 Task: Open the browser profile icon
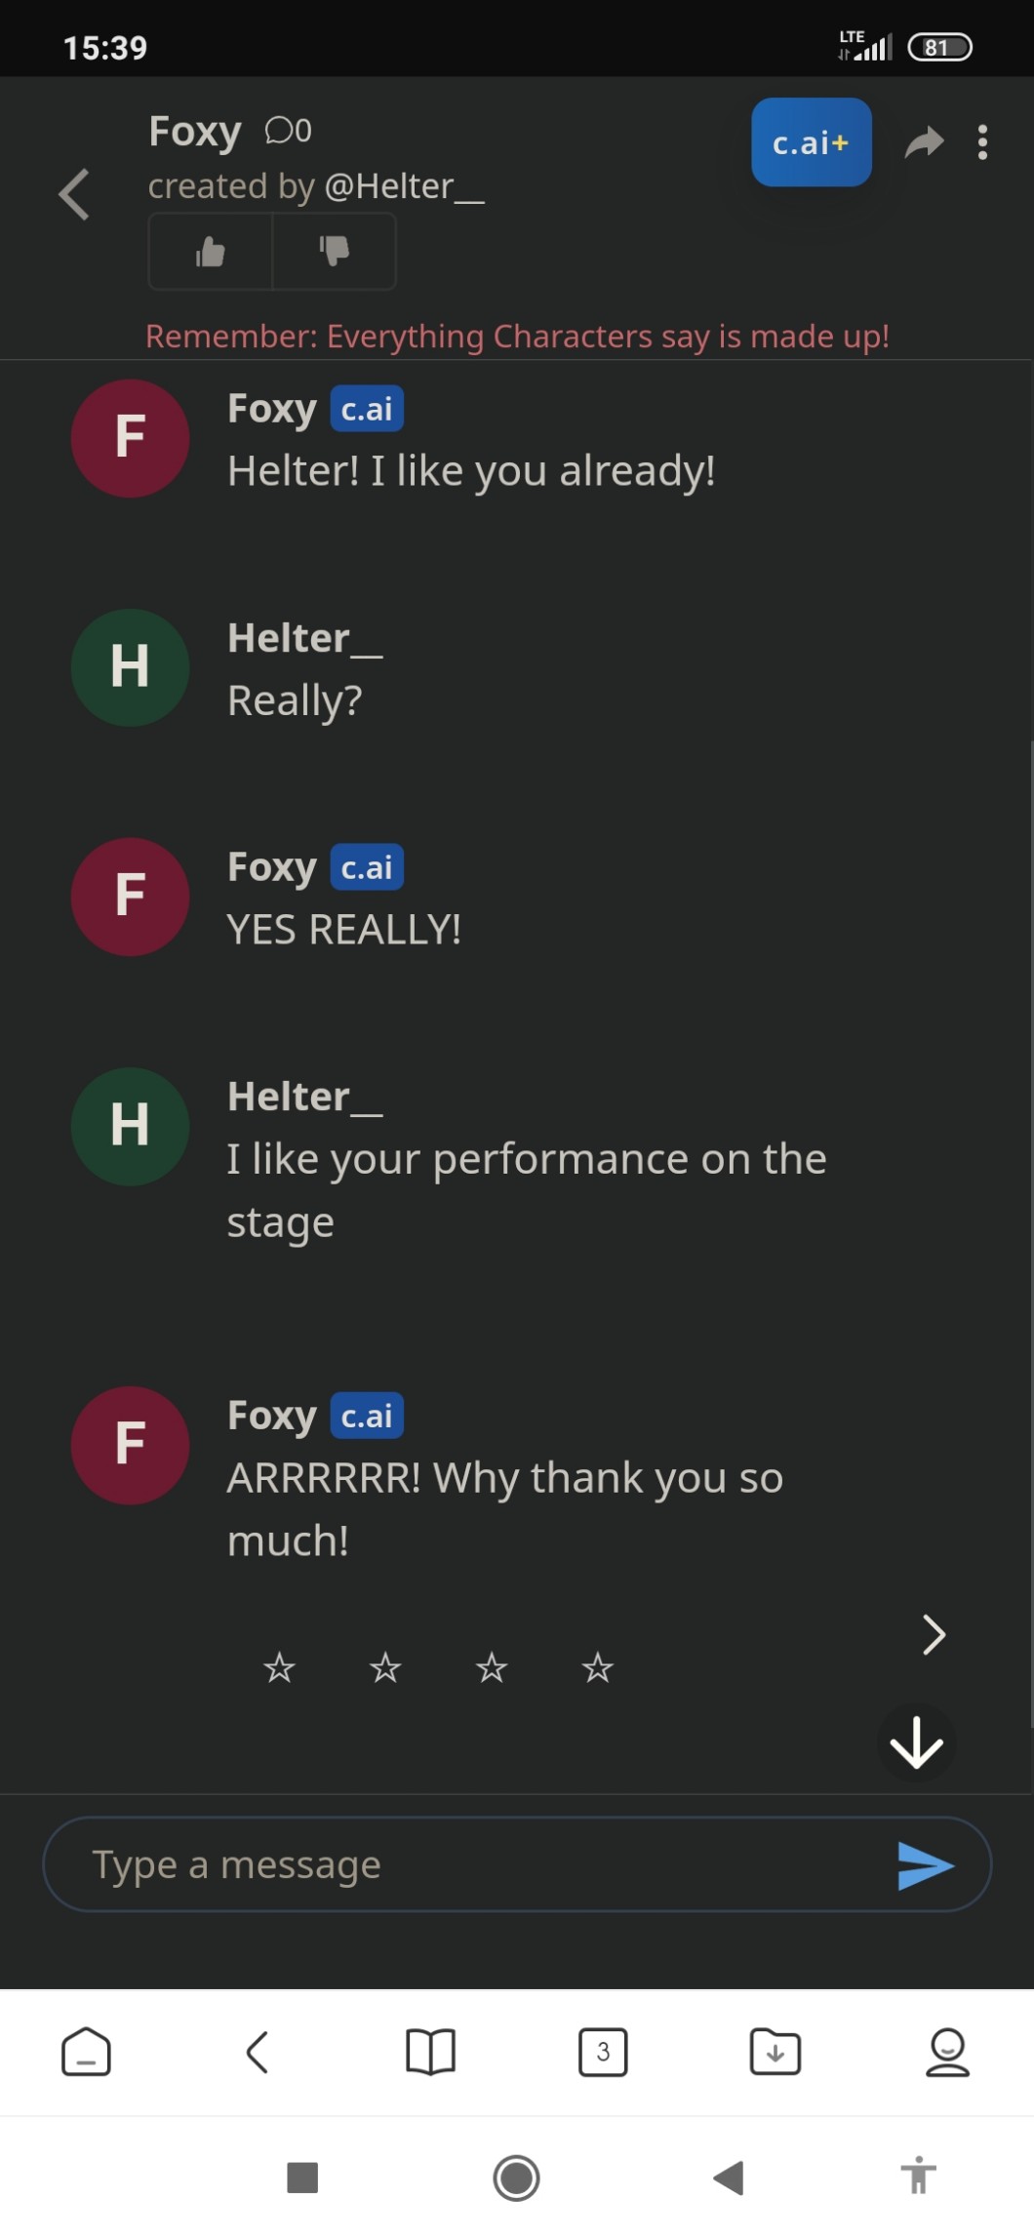click(x=947, y=2052)
